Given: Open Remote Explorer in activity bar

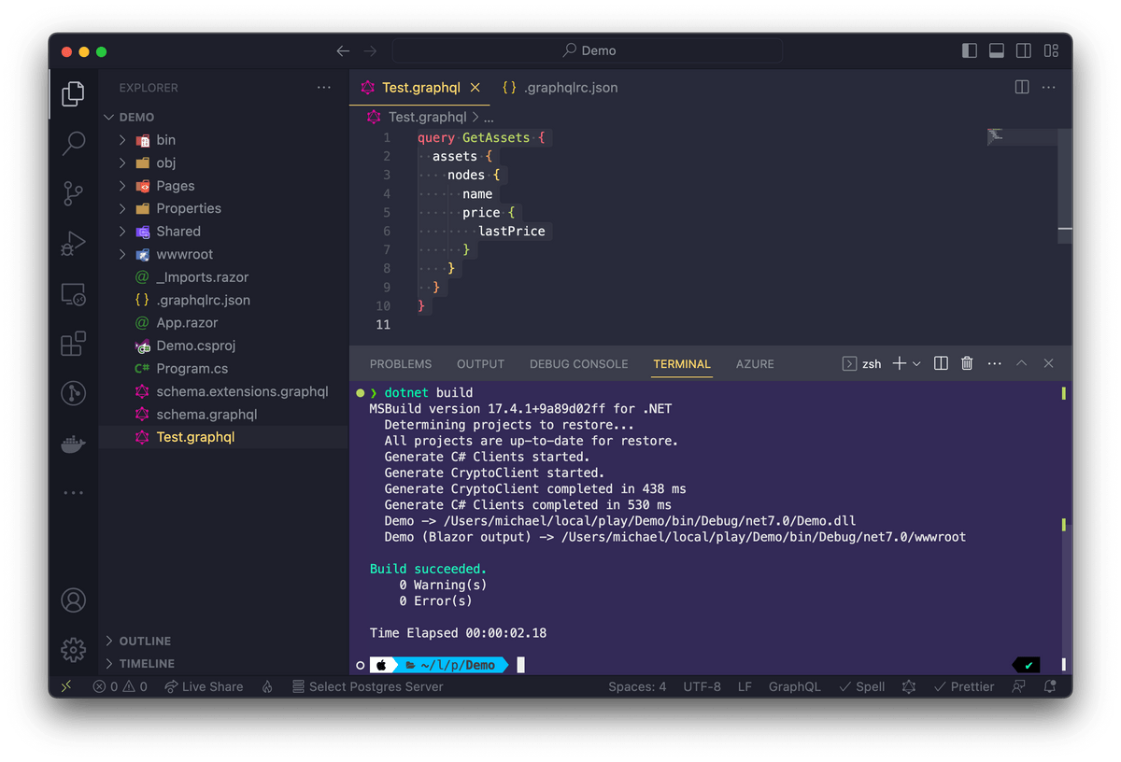Looking at the screenshot, I should coord(73,294).
